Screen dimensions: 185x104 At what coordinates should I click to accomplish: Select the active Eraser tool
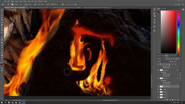(2, 35)
